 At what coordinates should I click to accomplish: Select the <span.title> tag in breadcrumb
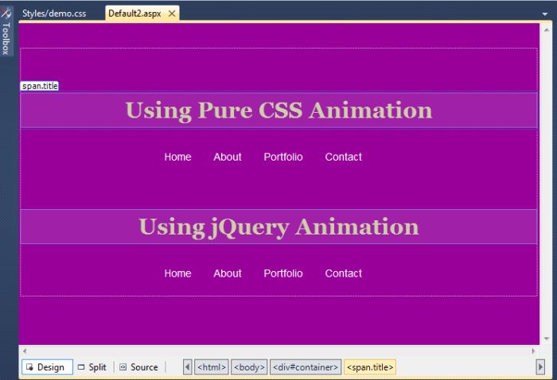[370, 366]
